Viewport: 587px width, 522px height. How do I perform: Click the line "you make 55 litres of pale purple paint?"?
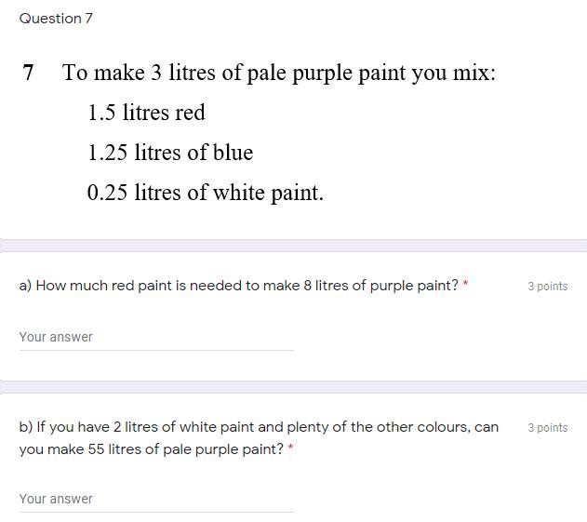click(x=151, y=449)
